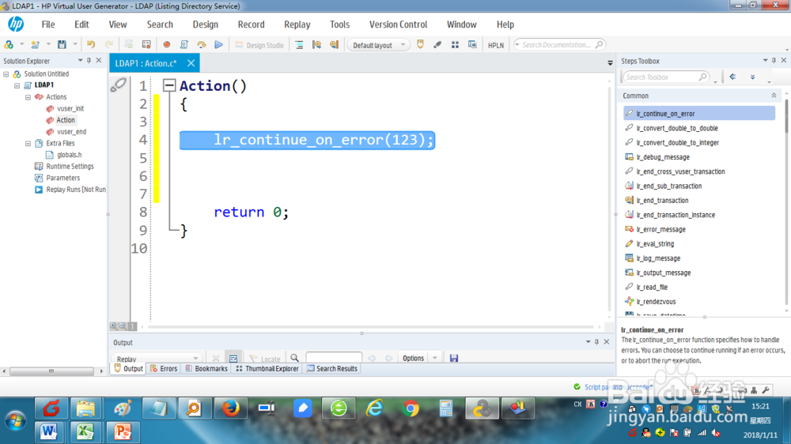Click the toolbar icon left of the play button
The image size is (791, 444).
tap(201, 45)
